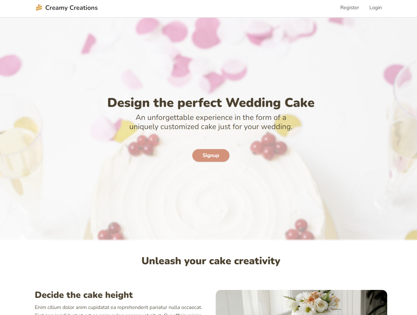Click the Signup button
This screenshot has width=417, height=315.
(x=211, y=155)
